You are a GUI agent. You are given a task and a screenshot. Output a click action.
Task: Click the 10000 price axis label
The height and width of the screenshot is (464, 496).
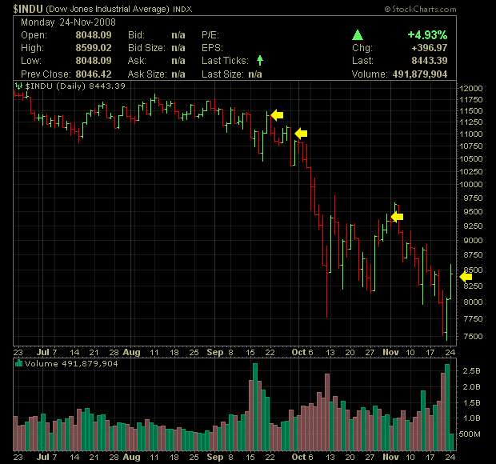point(471,184)
